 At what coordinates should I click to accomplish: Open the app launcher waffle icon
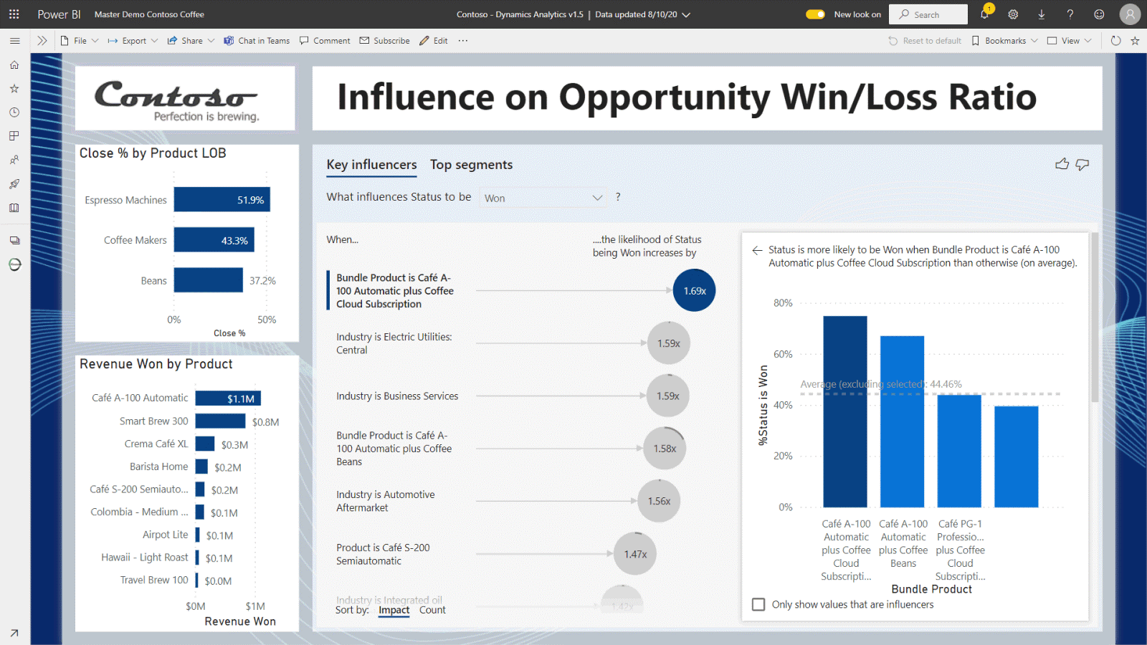14,14
